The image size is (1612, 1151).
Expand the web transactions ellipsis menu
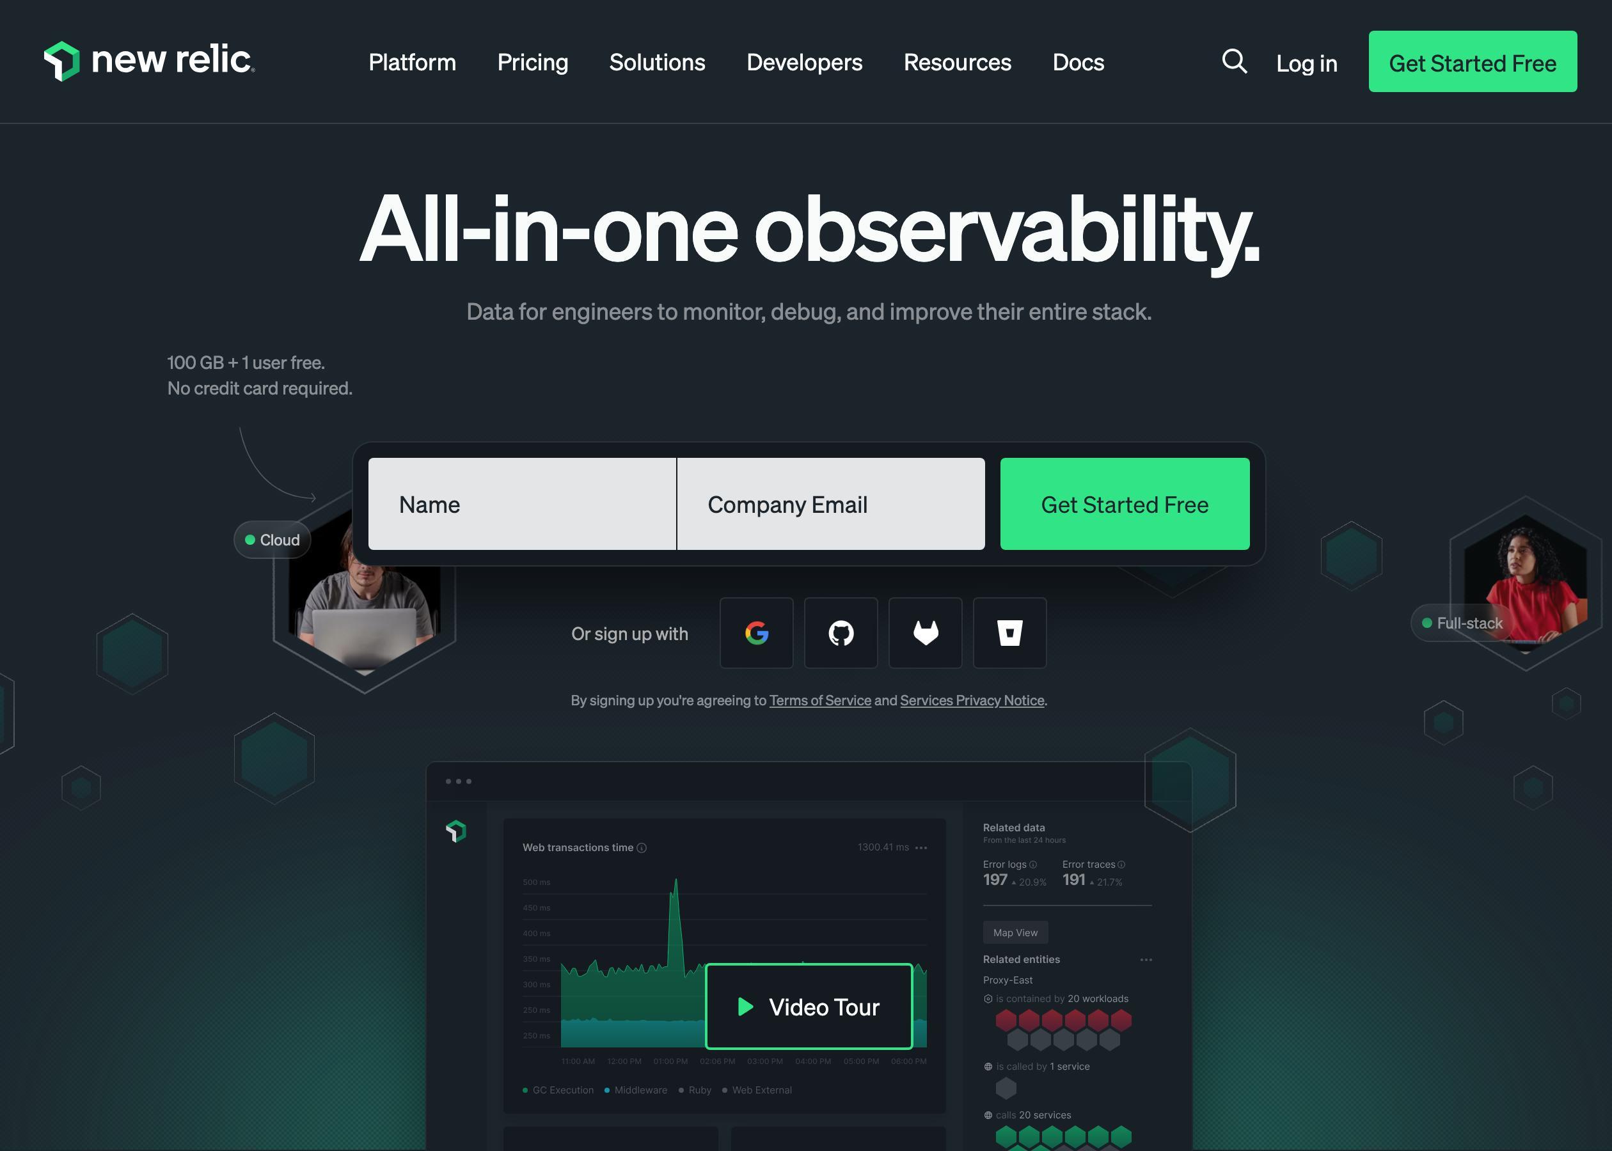(x=922, y=847)
